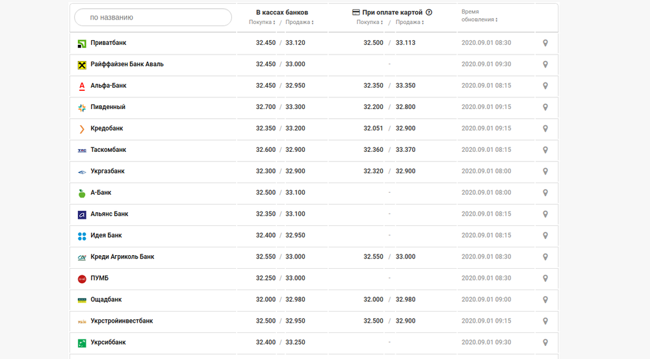Sort by cash desk Продажа column
The height and width of the screenshot is (359, 650).
click(x=299, y=22)
